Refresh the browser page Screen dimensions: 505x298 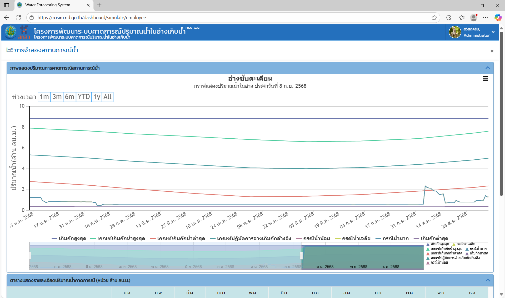(18, 18)
